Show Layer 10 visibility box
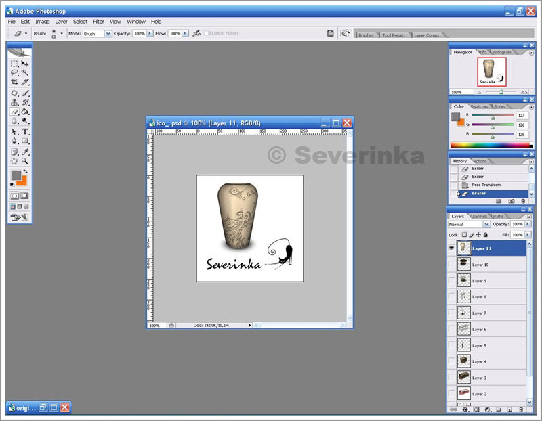 tap(452, 265)
